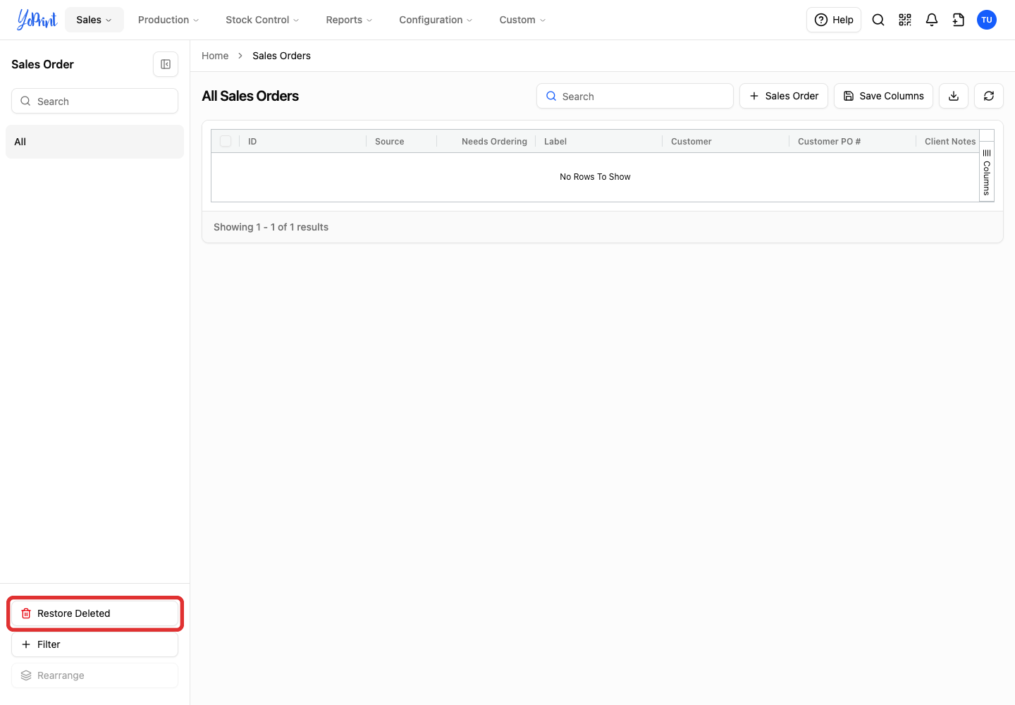Focus the All Sales Orders search box

click(x=635, y=96)
